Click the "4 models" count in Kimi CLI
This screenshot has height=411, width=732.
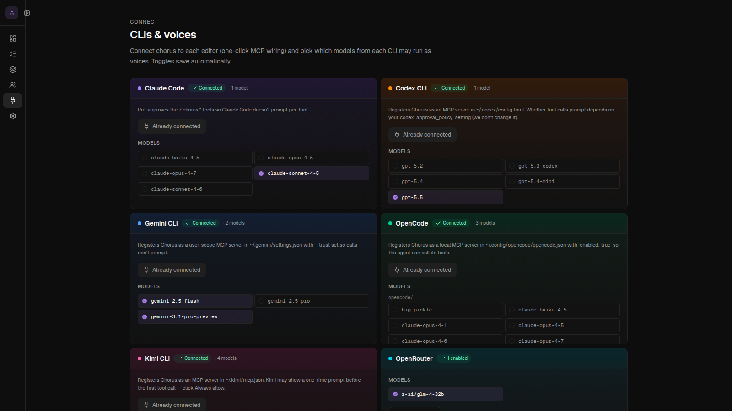tap(226, 358)
